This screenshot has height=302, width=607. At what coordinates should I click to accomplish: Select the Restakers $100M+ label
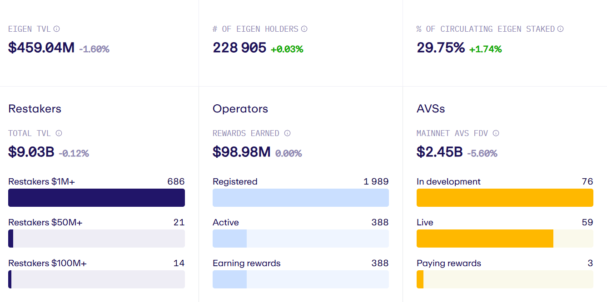tap(47, 263)
